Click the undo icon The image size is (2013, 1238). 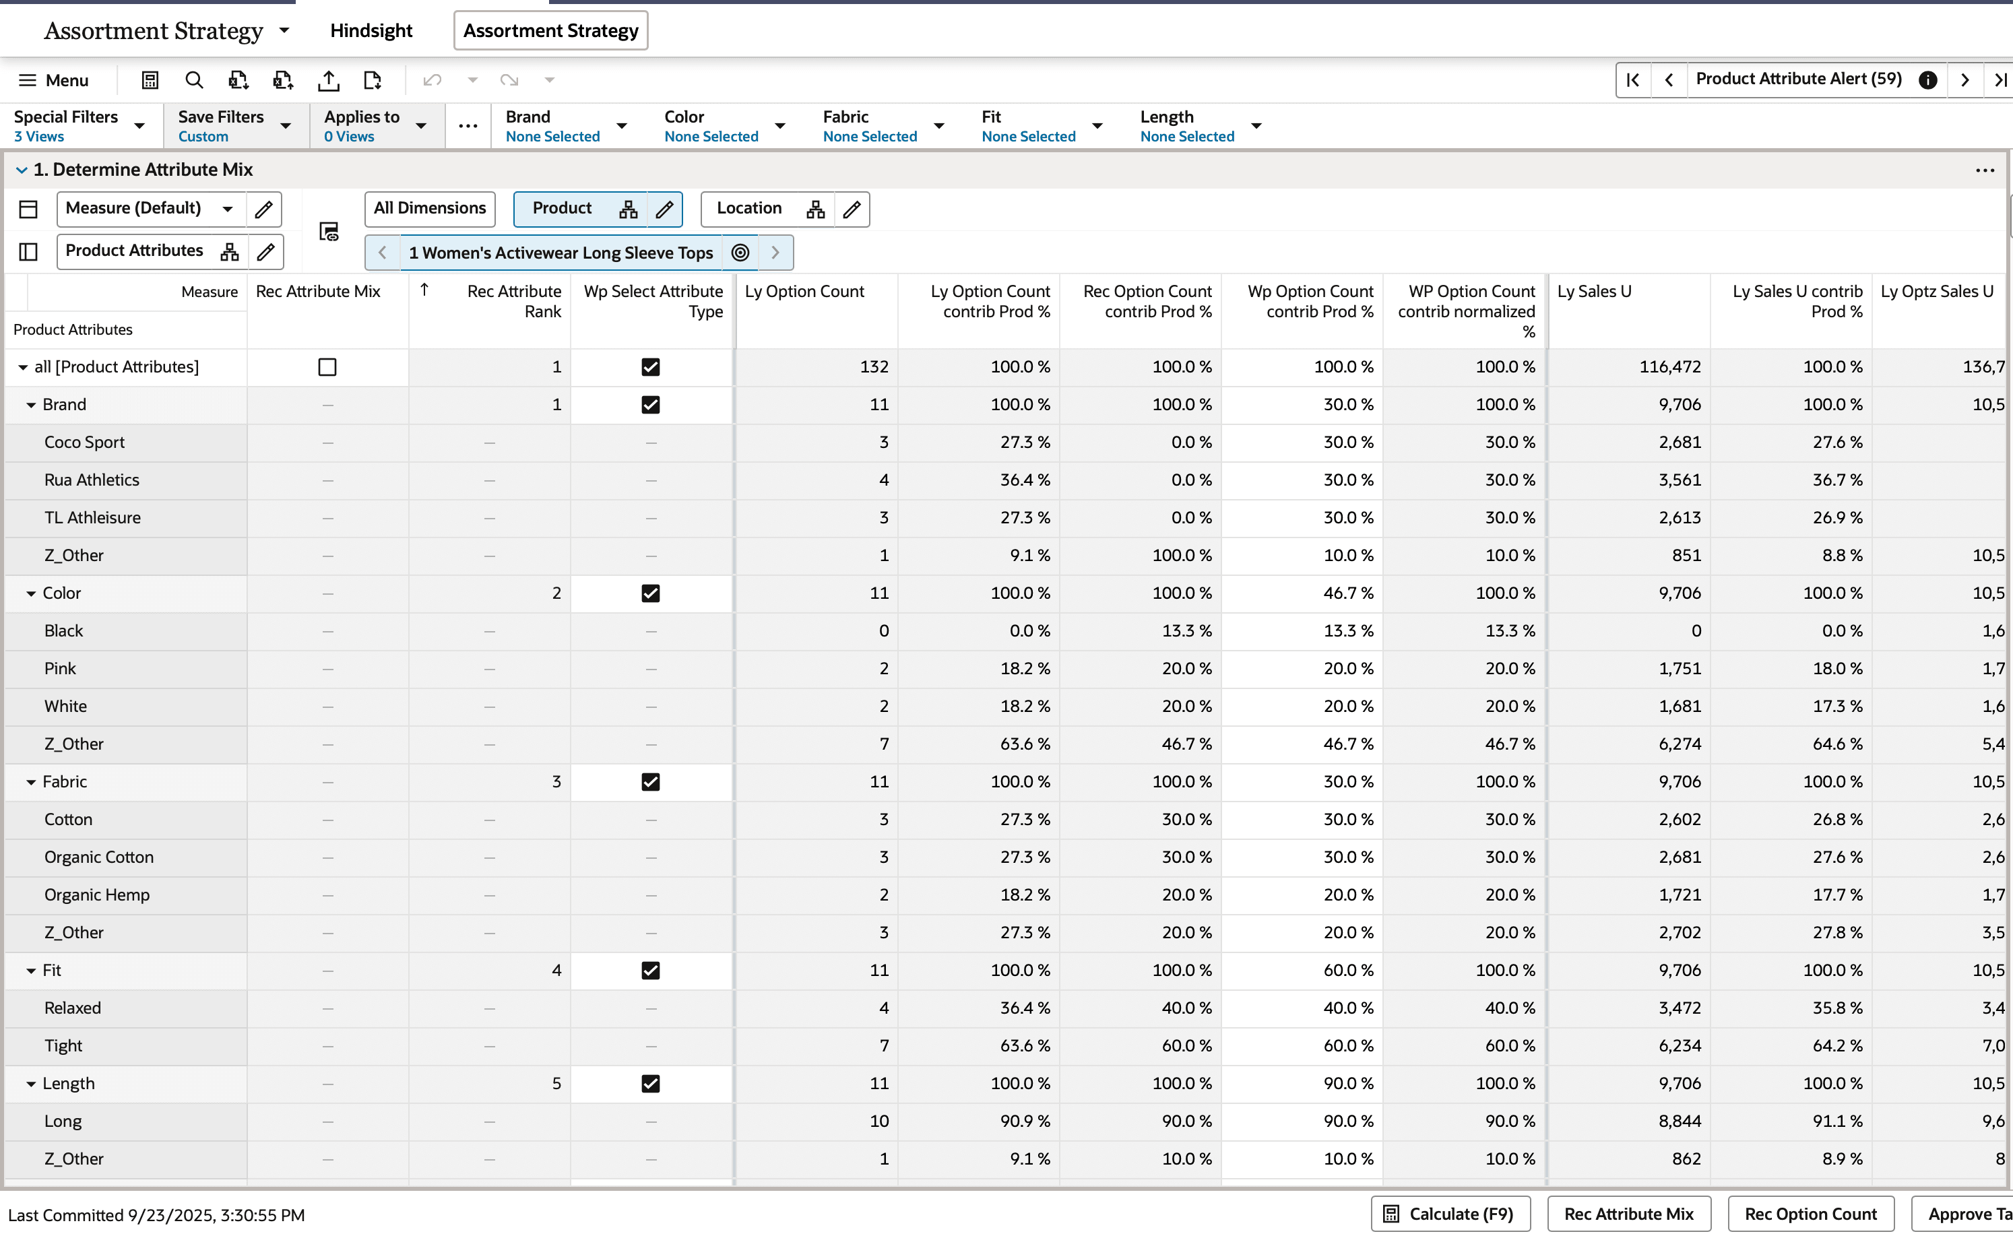[x=432, y=79]
